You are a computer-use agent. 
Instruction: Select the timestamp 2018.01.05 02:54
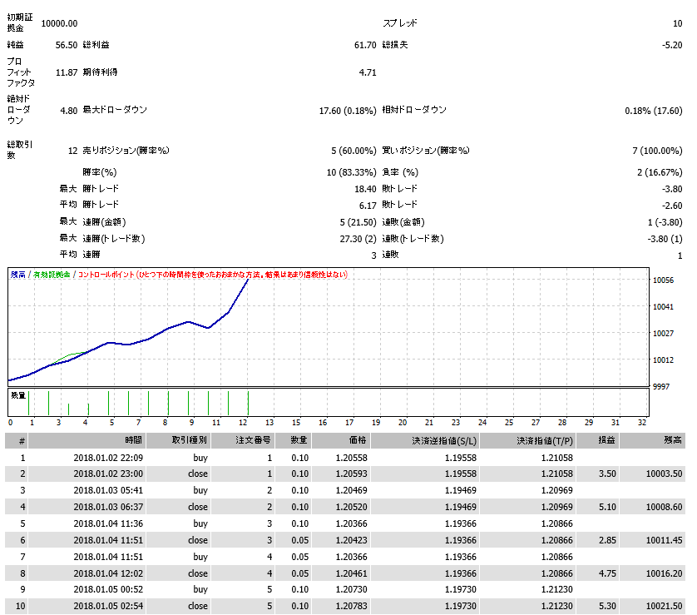click(108, 606)
